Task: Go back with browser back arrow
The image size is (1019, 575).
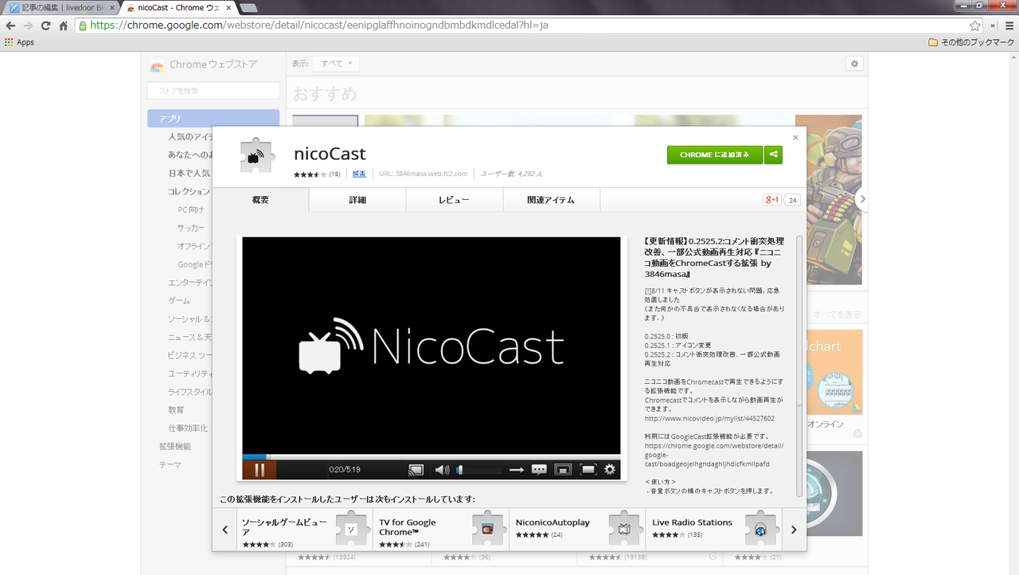Action: pos(10,25)
